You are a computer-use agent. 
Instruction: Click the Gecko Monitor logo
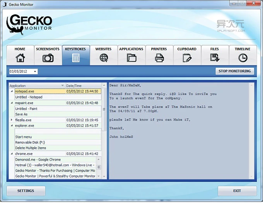pos(29,24)
